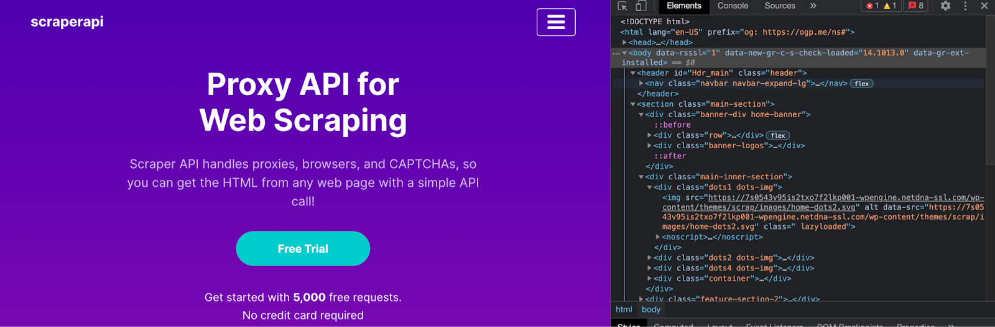This screenshot has height=327, width=995.
Task: Close the DevTools panel
Action: 984,6
